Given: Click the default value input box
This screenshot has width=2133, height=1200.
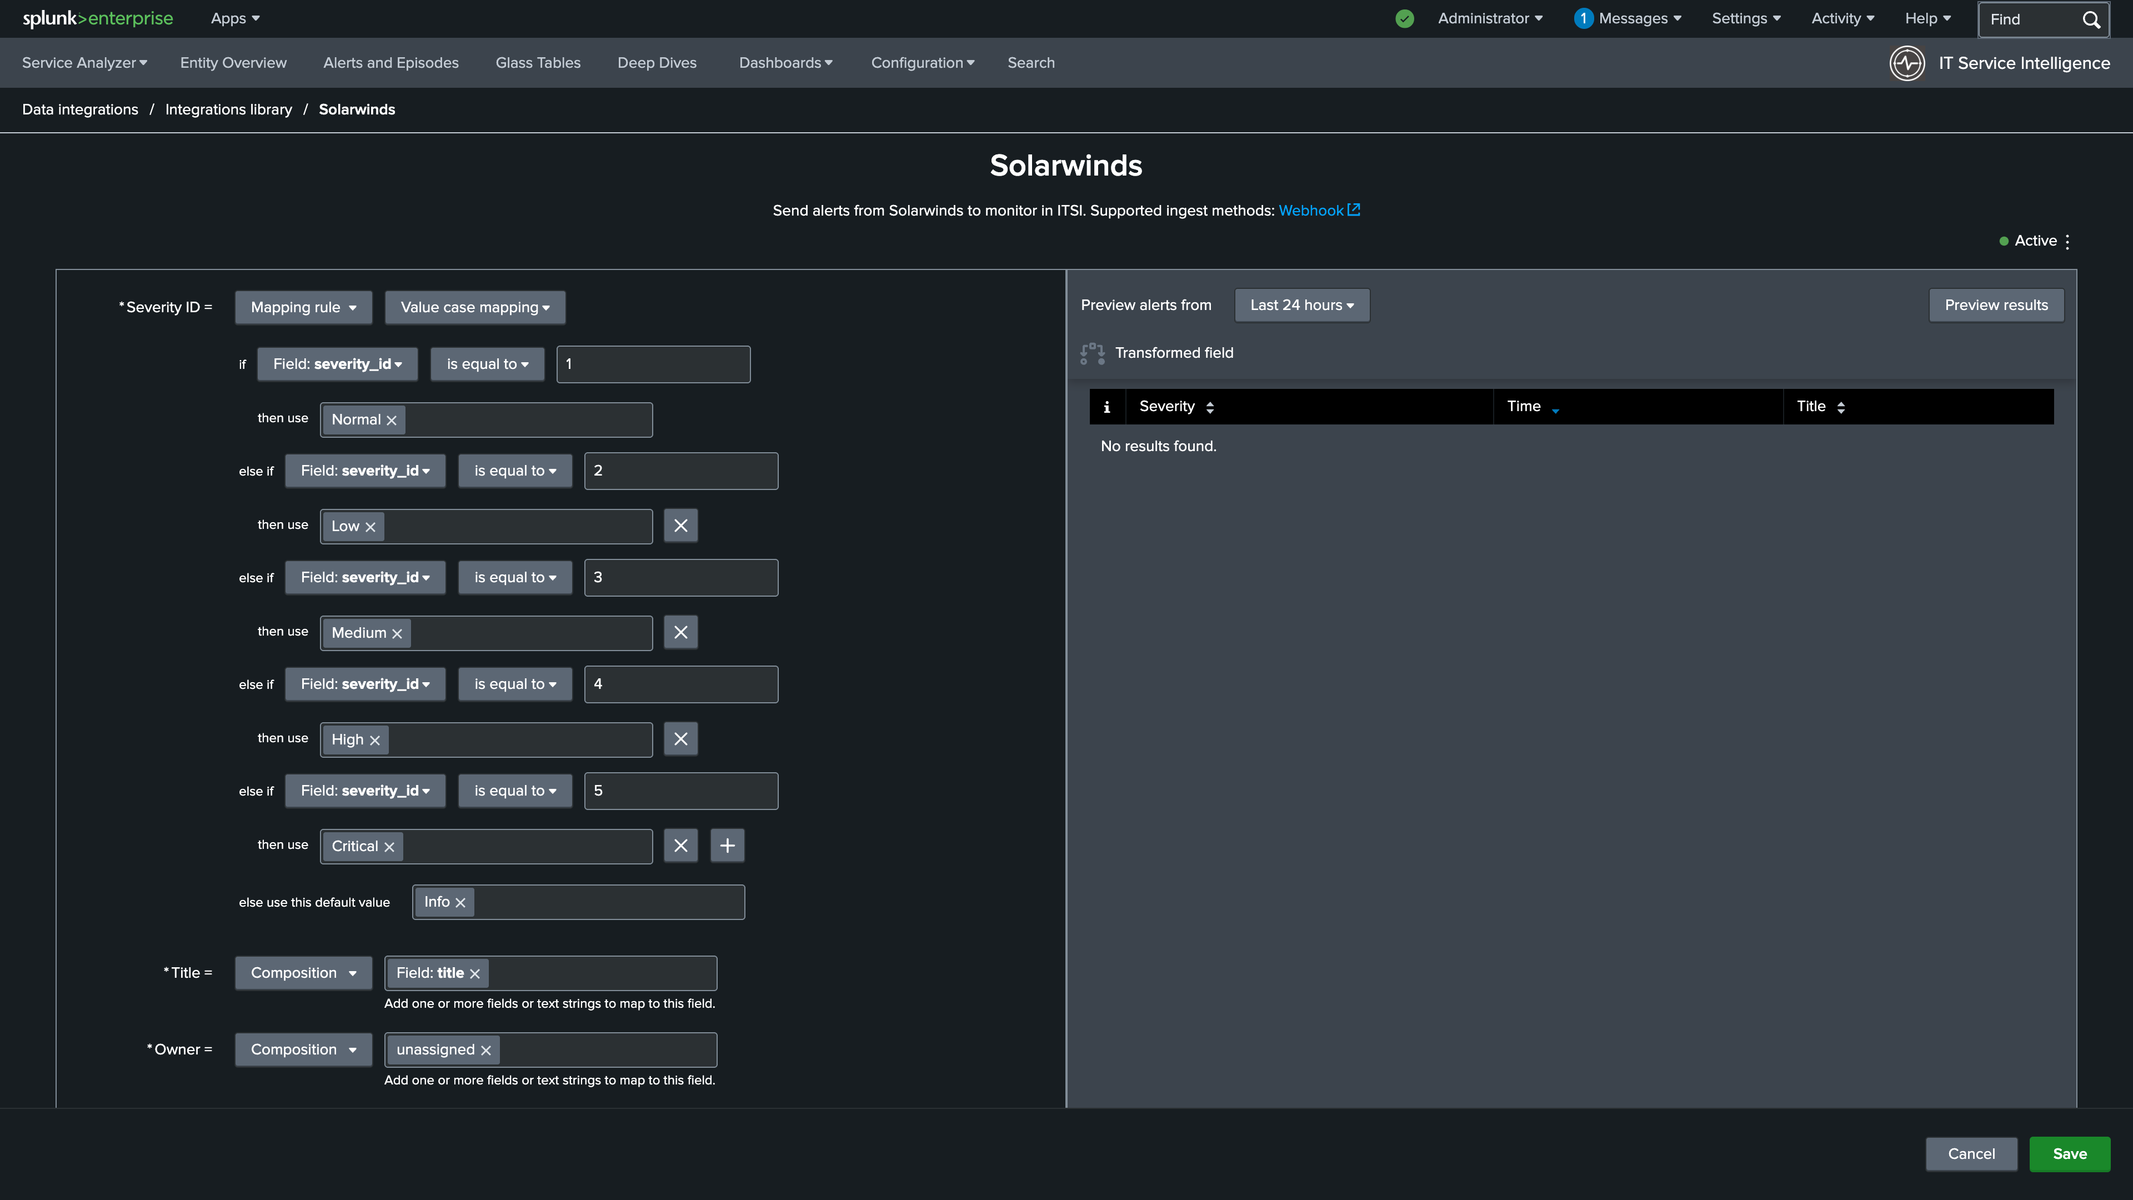Looking at the screenshot, I should click(x=579, y=903).
